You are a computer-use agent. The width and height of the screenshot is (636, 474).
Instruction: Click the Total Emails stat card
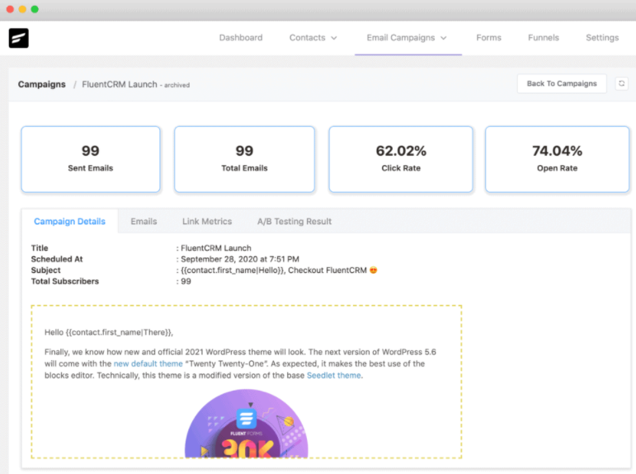pyautogui.click(x=244, y=159)
